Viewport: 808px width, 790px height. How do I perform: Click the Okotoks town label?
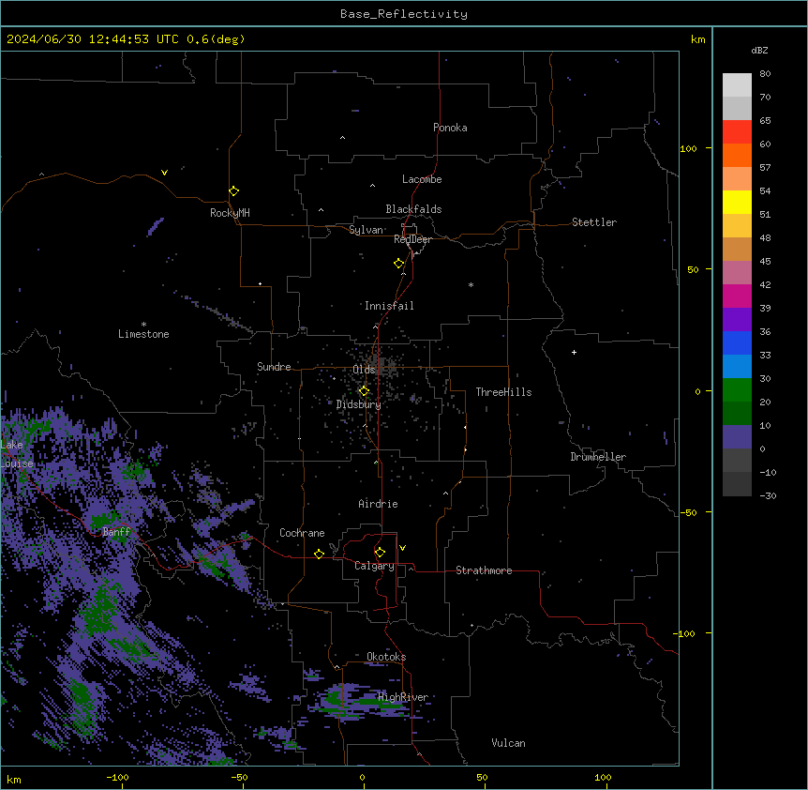tap(386, 657)
